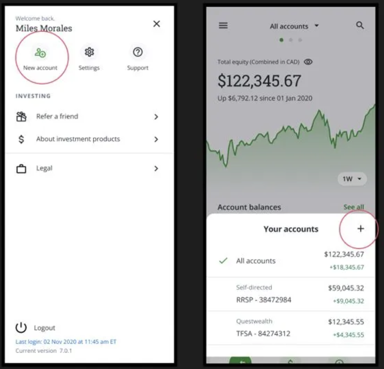Open the New account icon
Screen dimensions: 384x369
pos(39,53)
